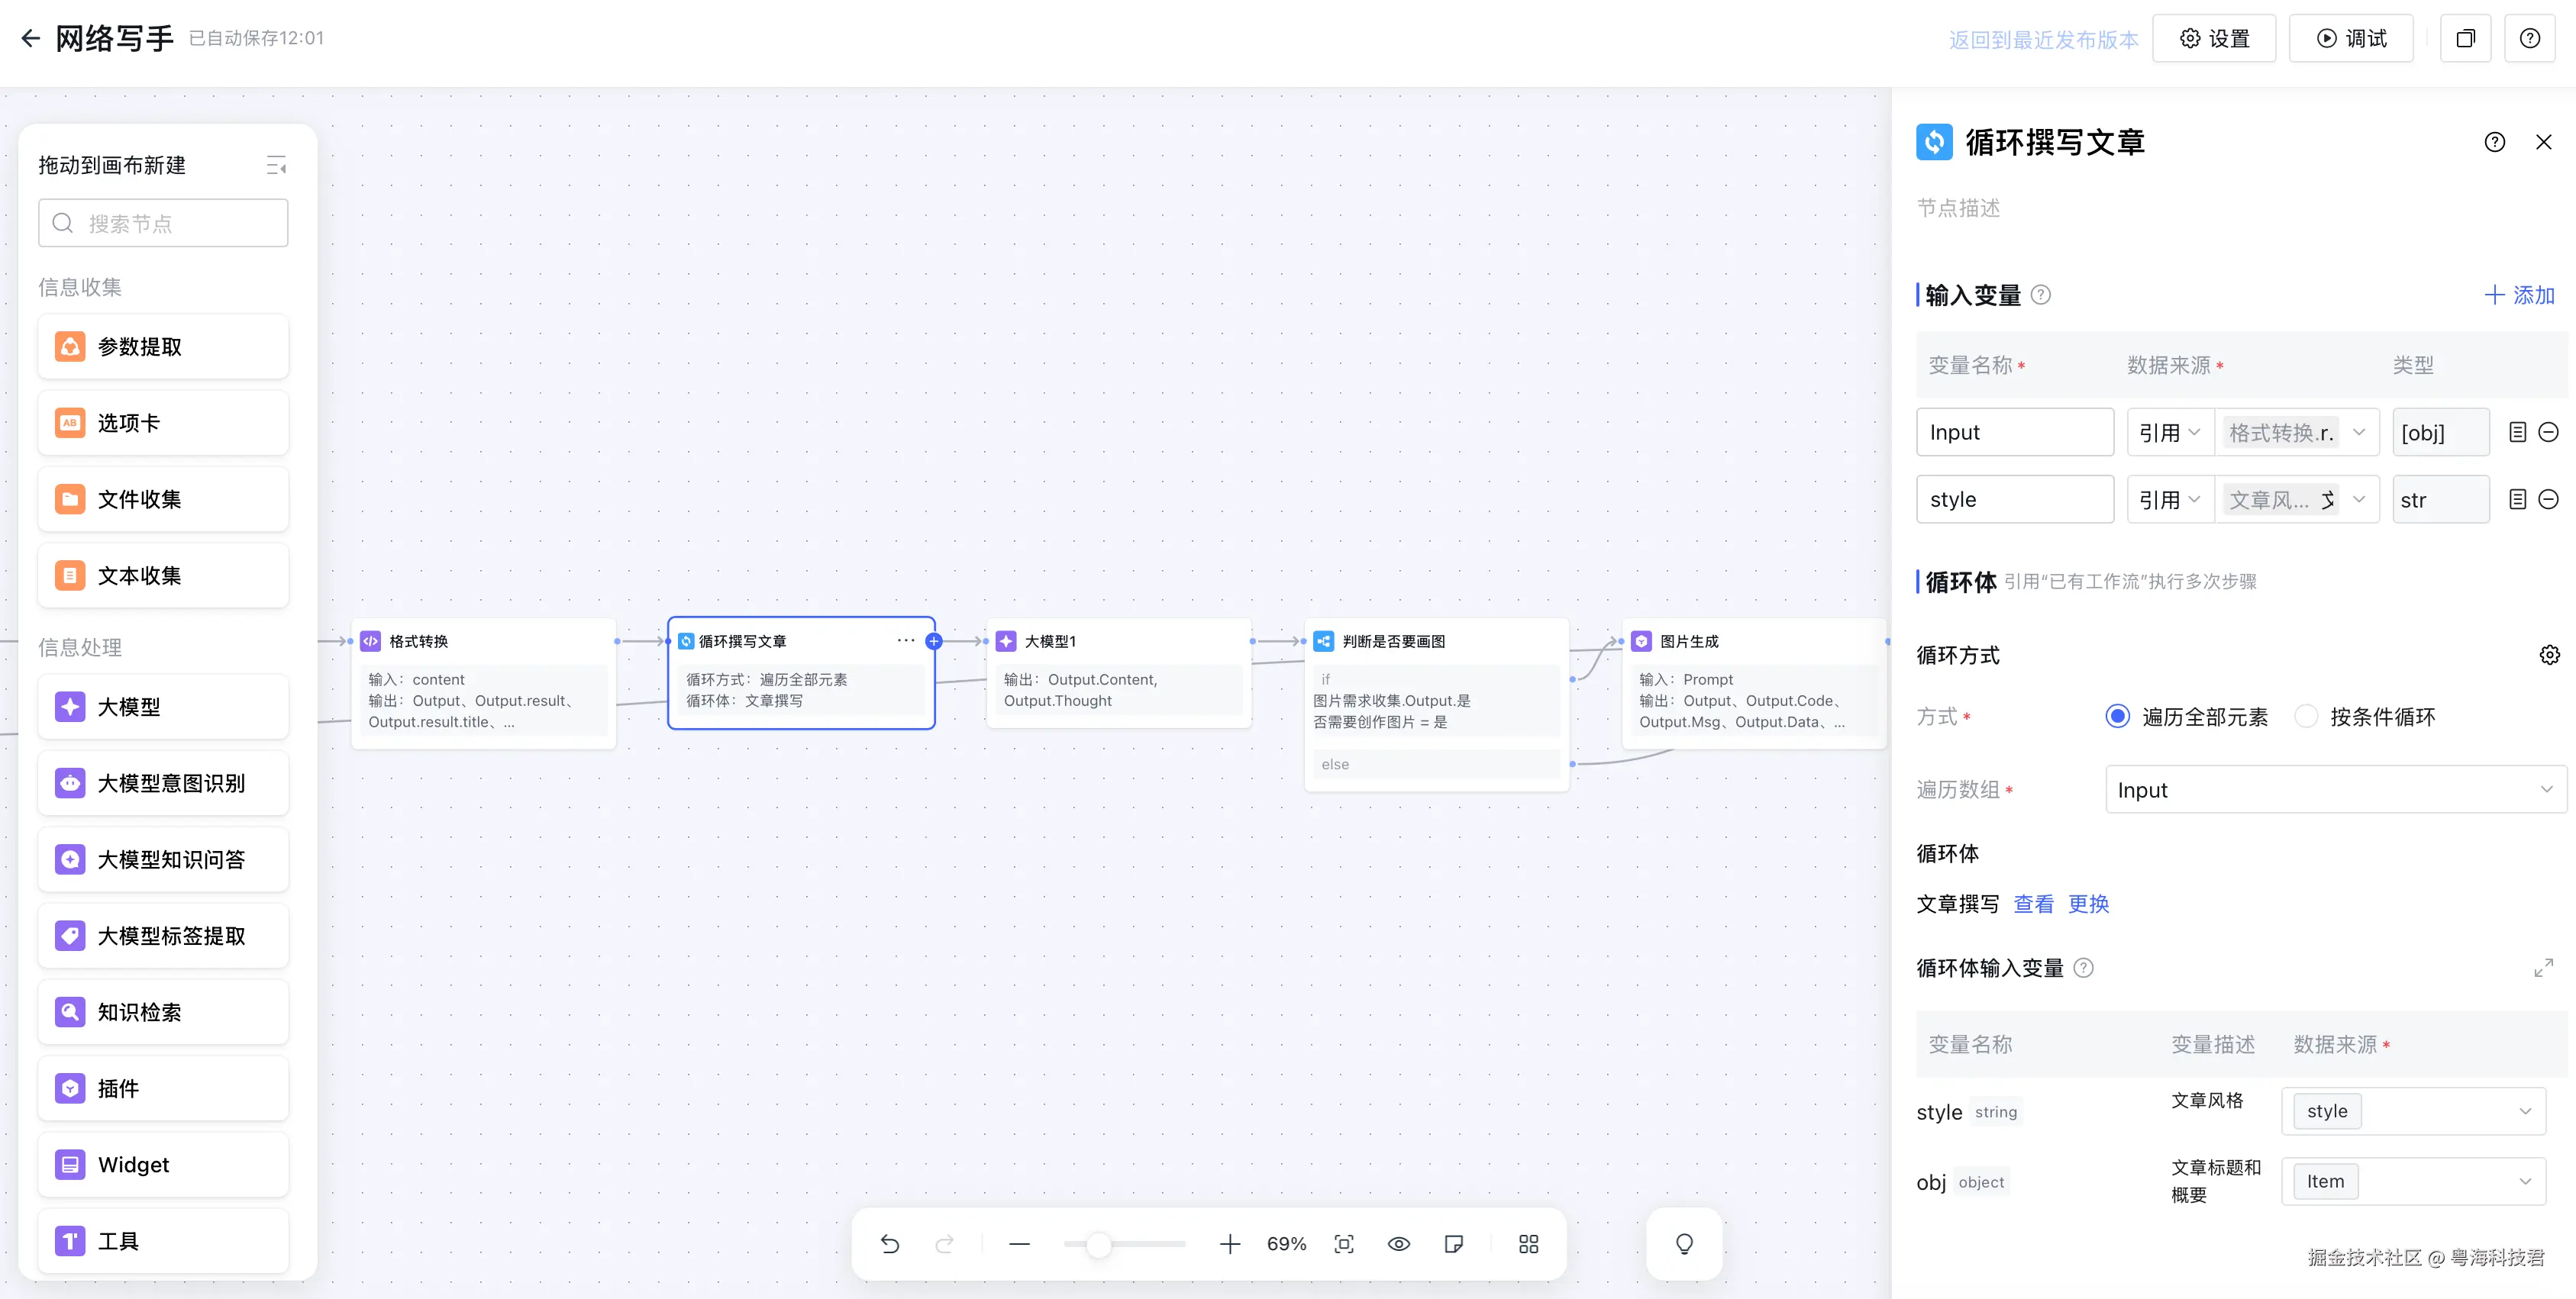Open the grid layout icon in toolbar
The height and width of the screenshot is (1299, 2576).
coord(1528,1244)
